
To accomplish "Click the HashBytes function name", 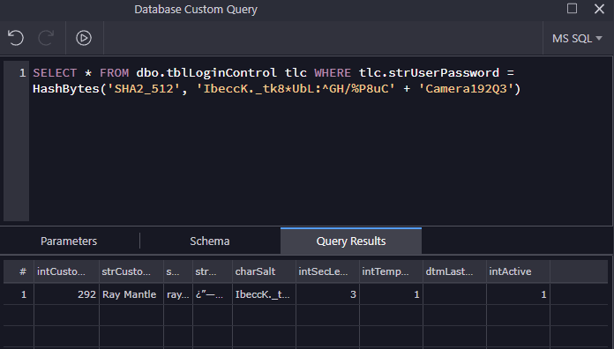I will point(66,89).
